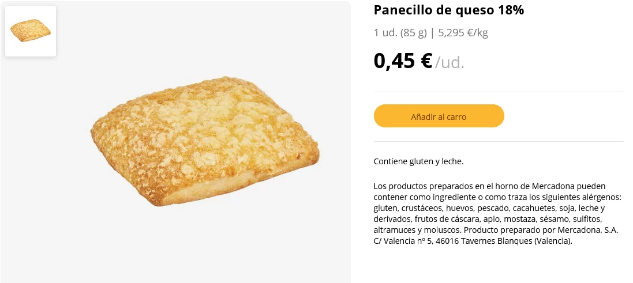Click the /ud. unit label
The width and height of the screenshot is (633, 283).
pyautogui.click(x=450, y=62)
